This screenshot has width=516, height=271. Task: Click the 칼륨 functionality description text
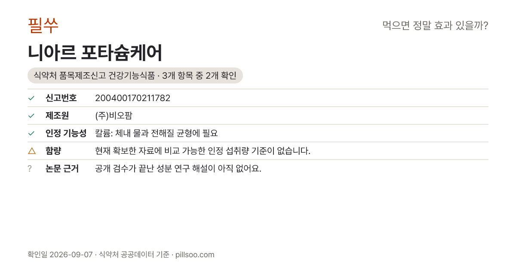click(157, 133)
